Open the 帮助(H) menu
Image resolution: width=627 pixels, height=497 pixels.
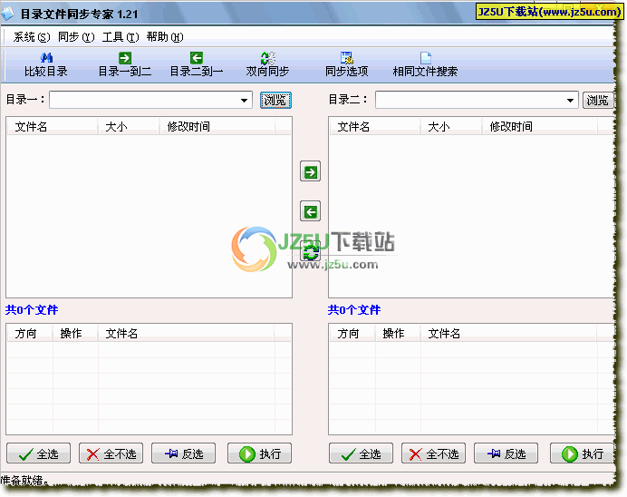pos(165,37)
